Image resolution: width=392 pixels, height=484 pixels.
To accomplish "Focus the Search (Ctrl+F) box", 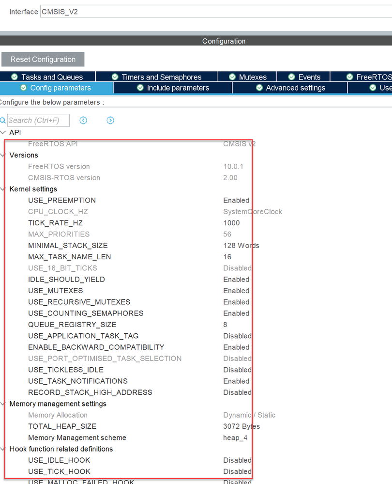I will point(38,120).
